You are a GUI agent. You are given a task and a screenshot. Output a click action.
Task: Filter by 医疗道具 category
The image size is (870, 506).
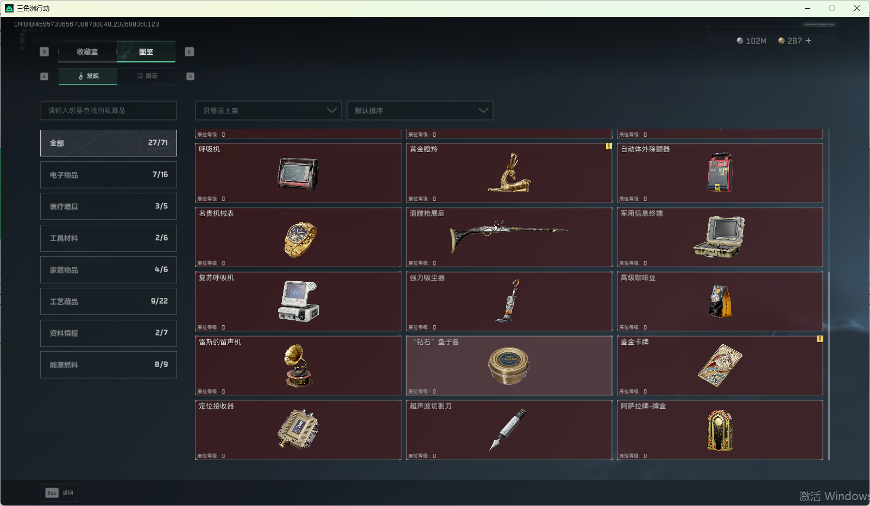[109, 206]
